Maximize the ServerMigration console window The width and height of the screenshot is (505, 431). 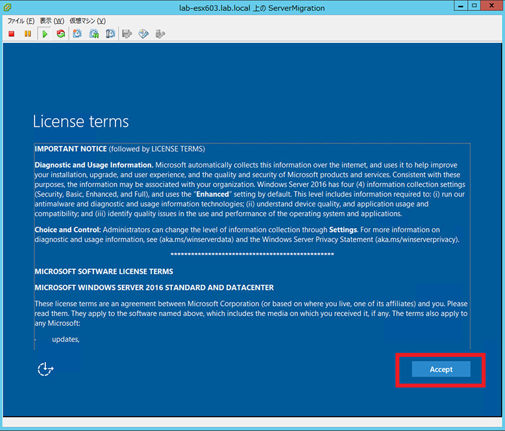(x=474, y=6)
